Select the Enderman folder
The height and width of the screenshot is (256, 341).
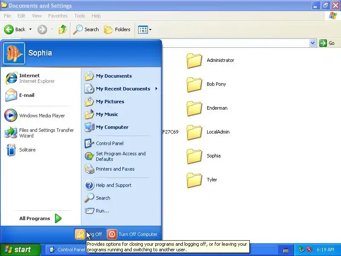coord(207,108)
